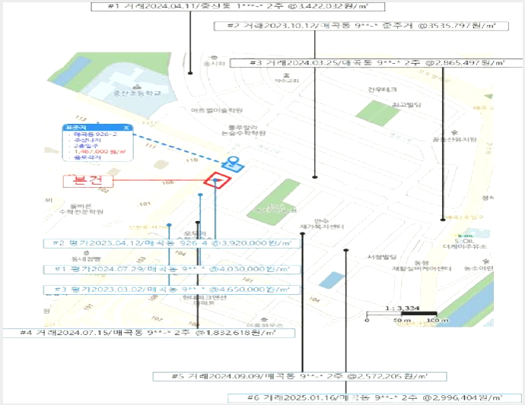Click the red 본건 label box
525x405 pixels.
88,181
